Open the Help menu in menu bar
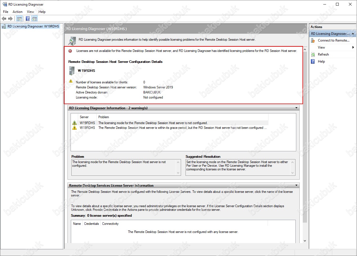Viewport: 357px width, 256px height. (42, 12)
